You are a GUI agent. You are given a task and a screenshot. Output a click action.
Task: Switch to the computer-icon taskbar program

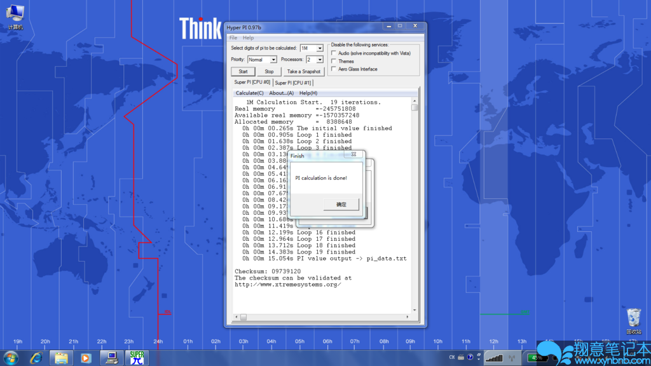tap(111, 358)
